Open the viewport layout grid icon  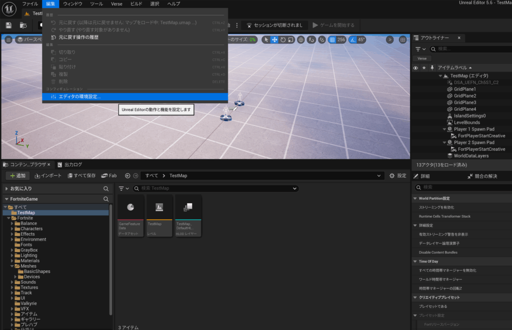click(x=403, y=40)
